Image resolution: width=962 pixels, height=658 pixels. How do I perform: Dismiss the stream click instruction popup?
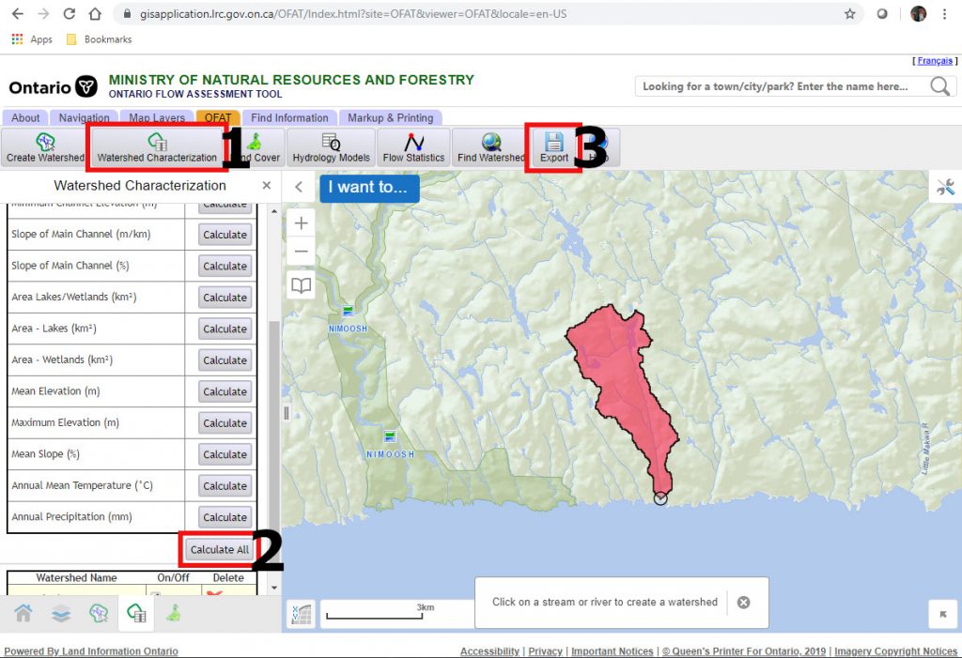[744, 603]
